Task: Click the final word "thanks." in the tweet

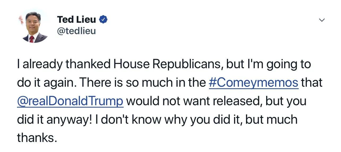Action: [37, 137]
